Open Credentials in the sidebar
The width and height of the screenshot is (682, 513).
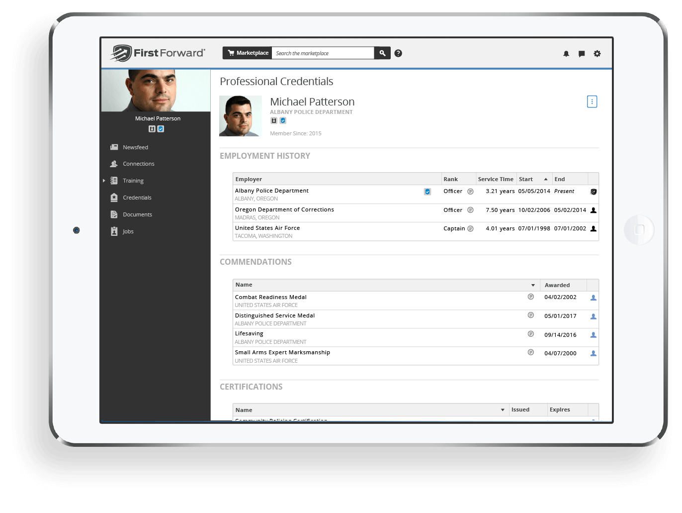137,198
